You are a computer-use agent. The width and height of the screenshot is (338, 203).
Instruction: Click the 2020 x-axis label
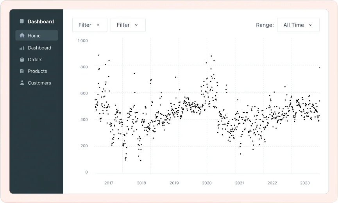coord(207,183)
